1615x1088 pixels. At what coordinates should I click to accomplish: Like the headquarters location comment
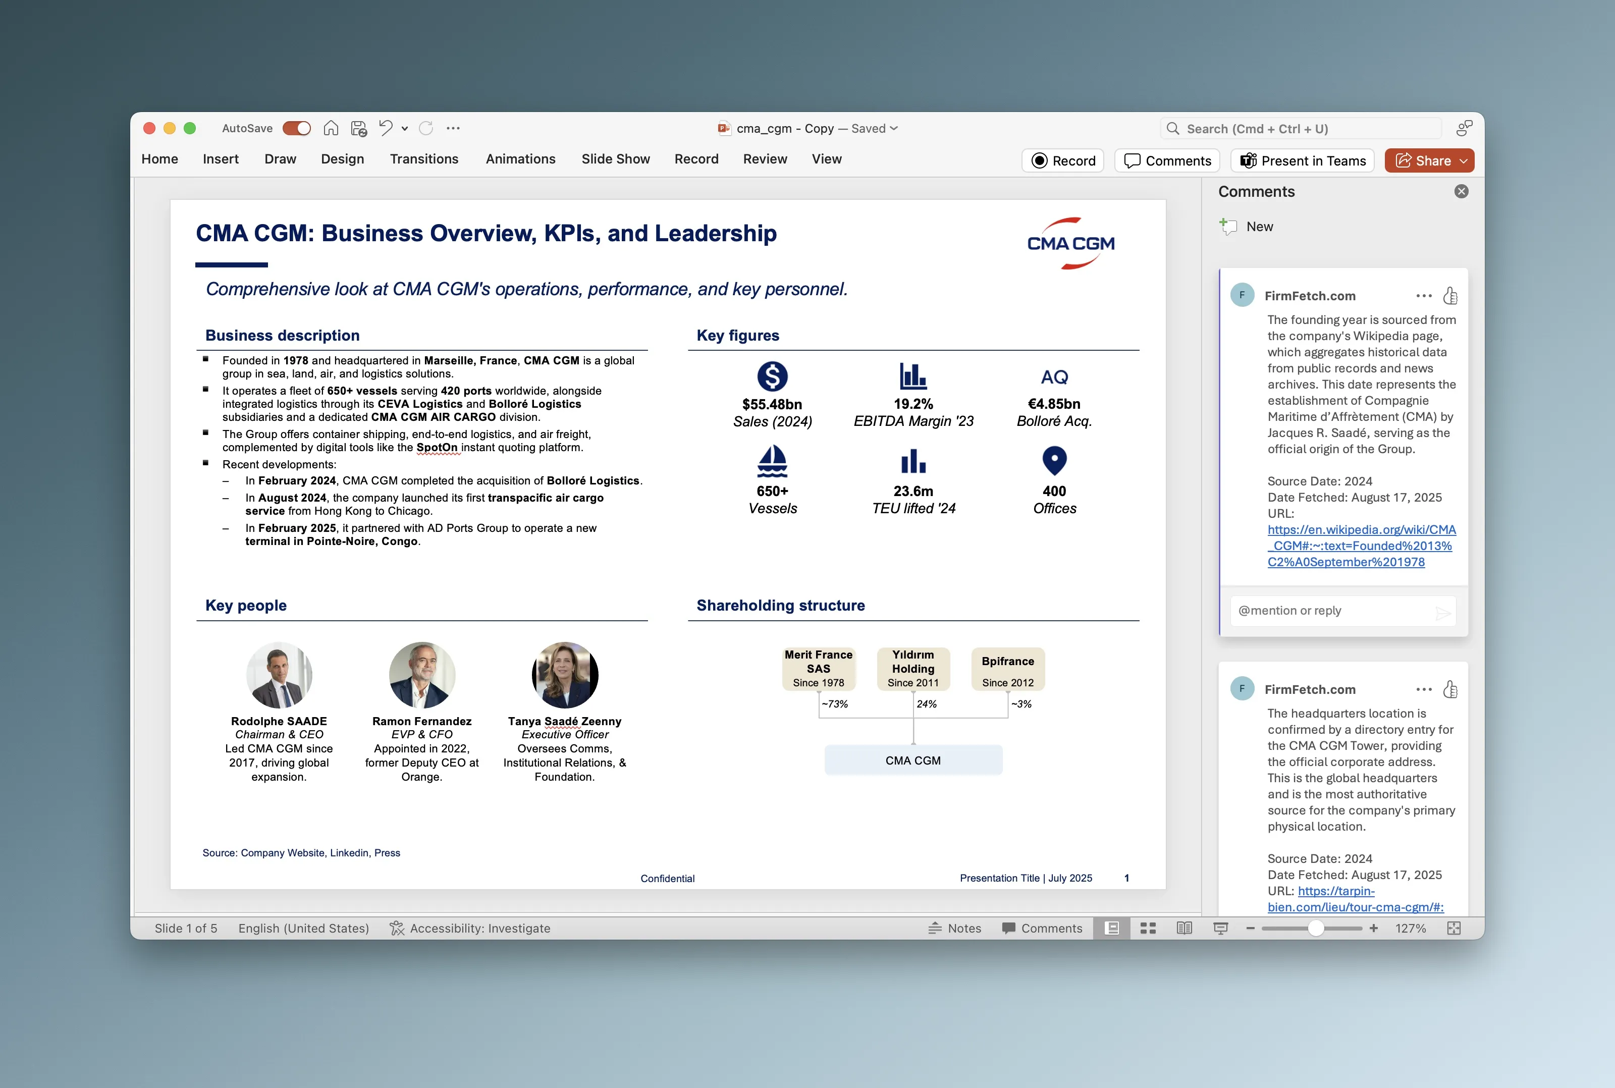pos(1450,689)
